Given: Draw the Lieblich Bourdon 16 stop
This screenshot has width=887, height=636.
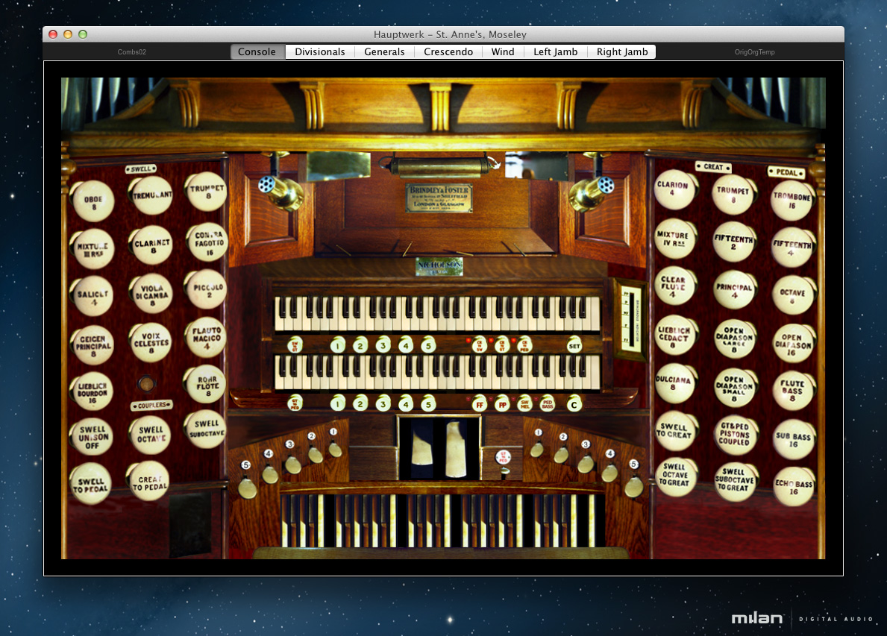Looking at the screenshot, I should (93, 391).
